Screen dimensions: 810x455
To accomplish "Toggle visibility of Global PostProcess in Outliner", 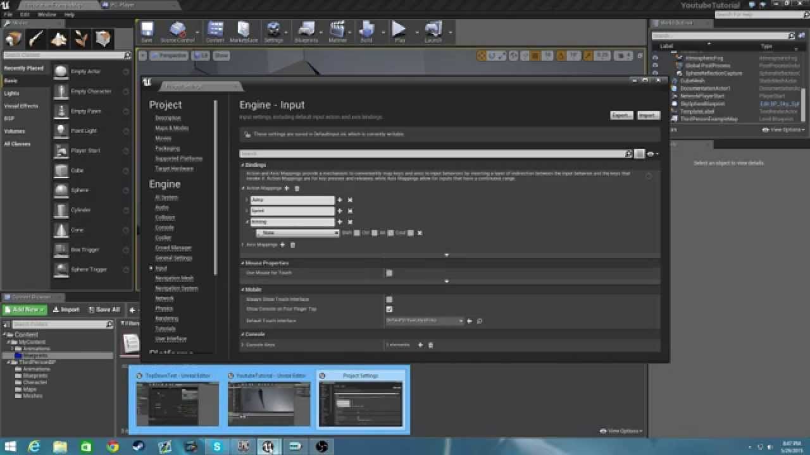I will coord(656,66).
